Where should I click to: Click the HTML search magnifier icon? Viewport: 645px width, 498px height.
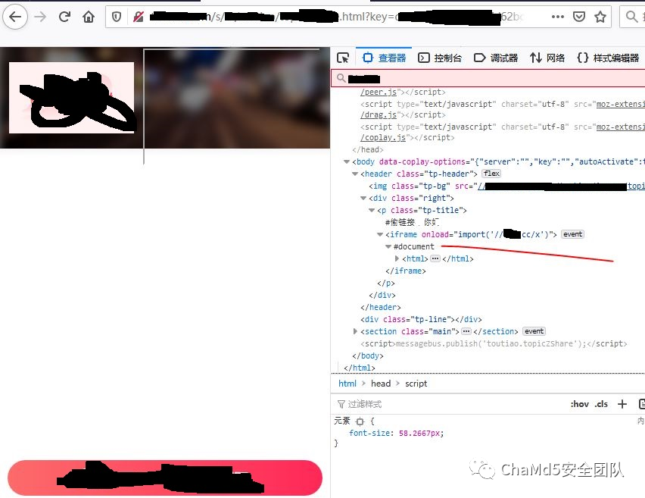point(341,78)
